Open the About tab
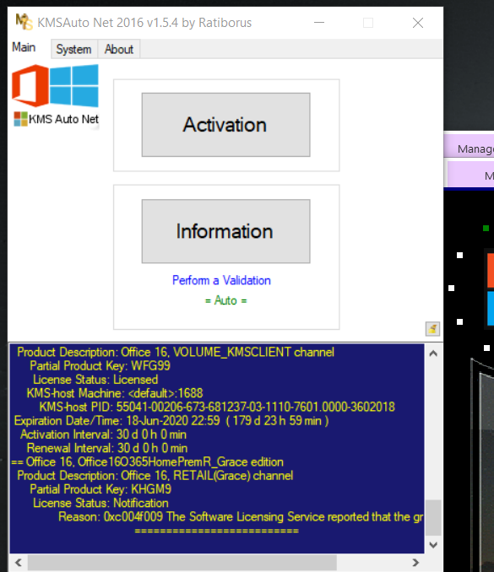Screen dimensions: 494x572 point(119,49)
